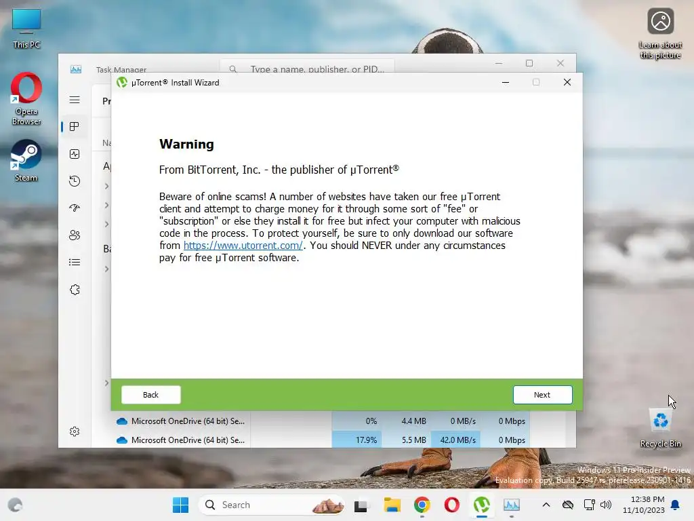The height and width of the screenshot is (521, 694).
Task: Open Task View from taskbar
Action: 361,505
